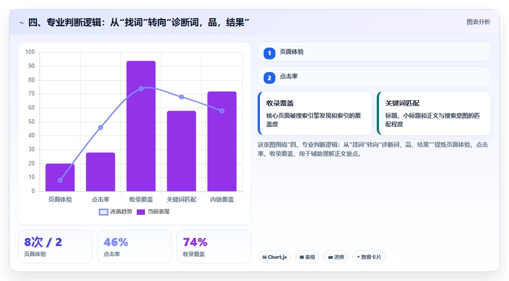The height and width of the screenshot is (281, 509).
Task: Toggle the 改善趋势 legend swatch
Action: pyautogui.click(x=103, y=212)
